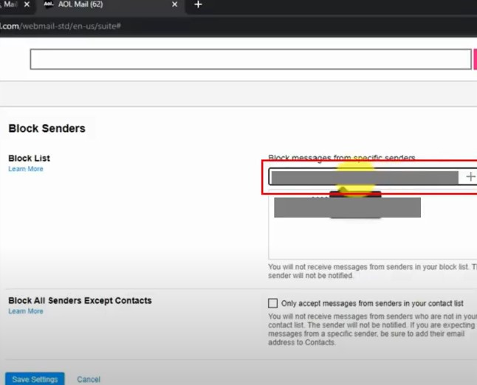The width and height of the screenshot is (477, 385).
Task: Click the AOL search box at top
Action: (x=250, y=59)
